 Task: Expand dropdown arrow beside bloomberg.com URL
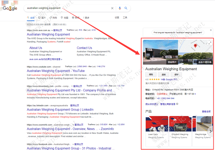(72, 86)
